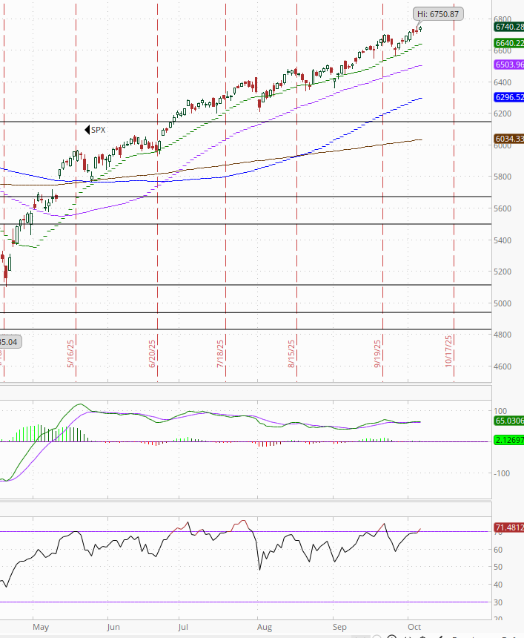Select the green 6640.22 moving average value
524x638 pixels.
[509, 43]
